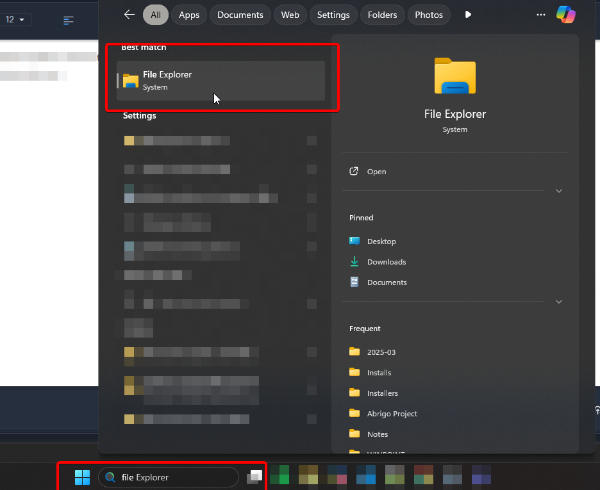
Task: Click the Desktop icon in the Pinned list
Action: [354, 241]
